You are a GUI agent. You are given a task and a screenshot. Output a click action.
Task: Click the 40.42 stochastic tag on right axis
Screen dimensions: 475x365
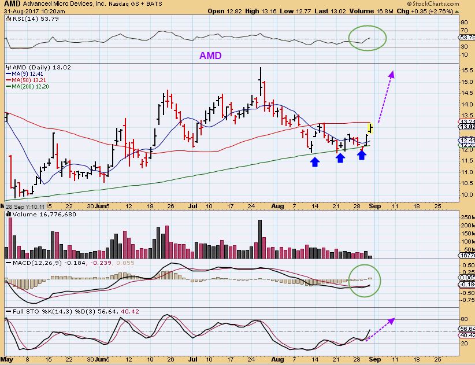coord(467,335)
